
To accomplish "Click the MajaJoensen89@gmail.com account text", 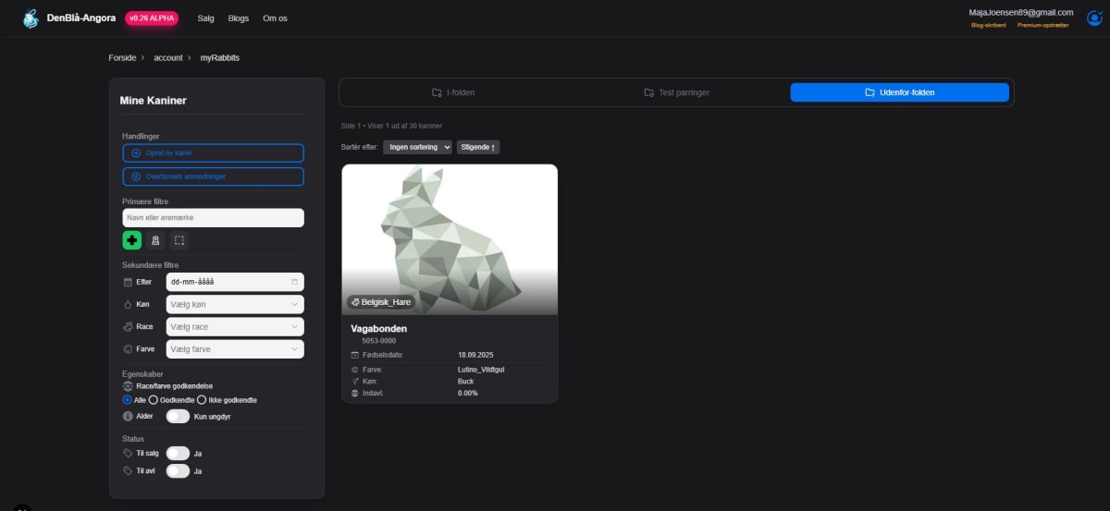I will (x=1020, y=13).
